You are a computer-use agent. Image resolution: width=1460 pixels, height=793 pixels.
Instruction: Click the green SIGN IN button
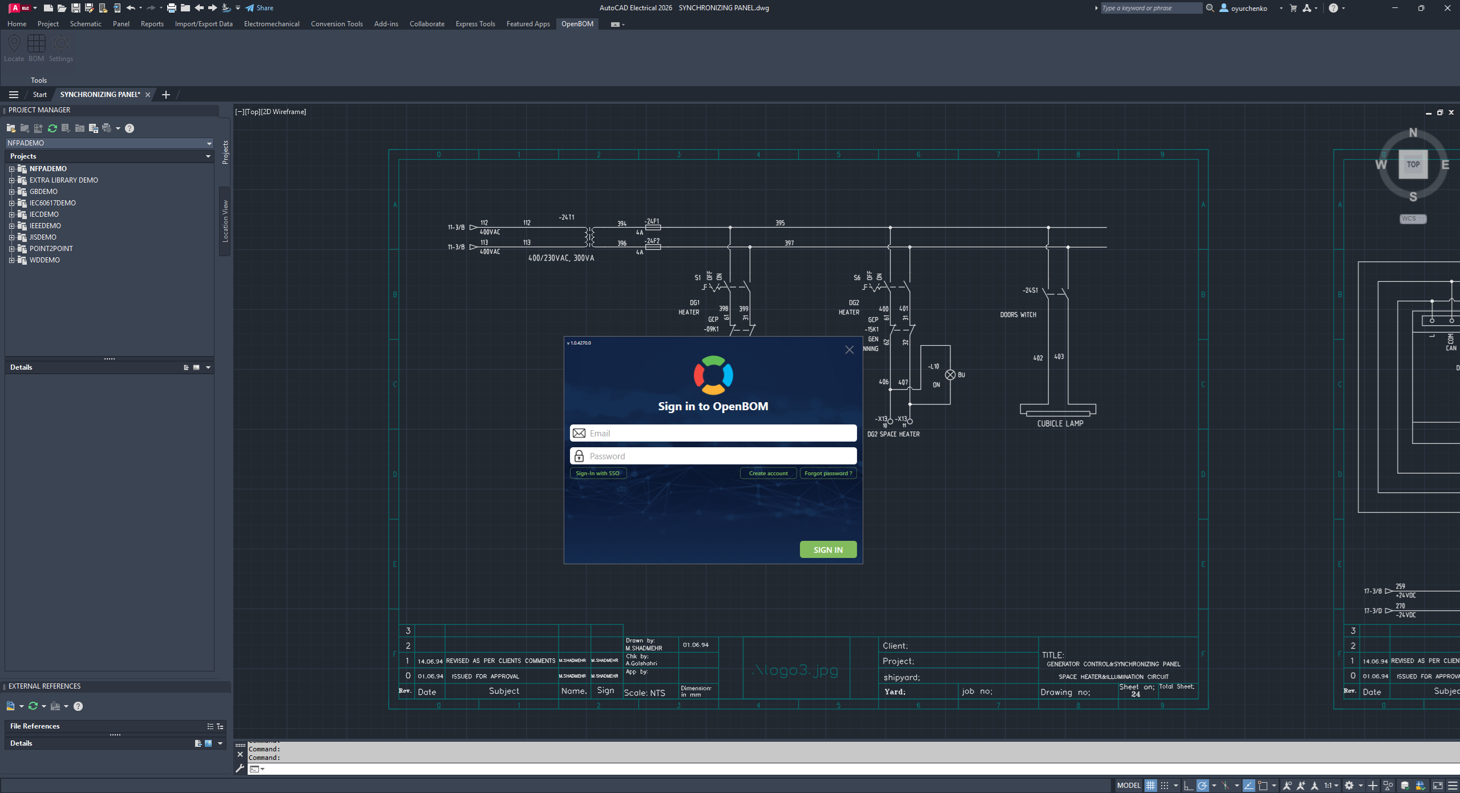[828, 549]
